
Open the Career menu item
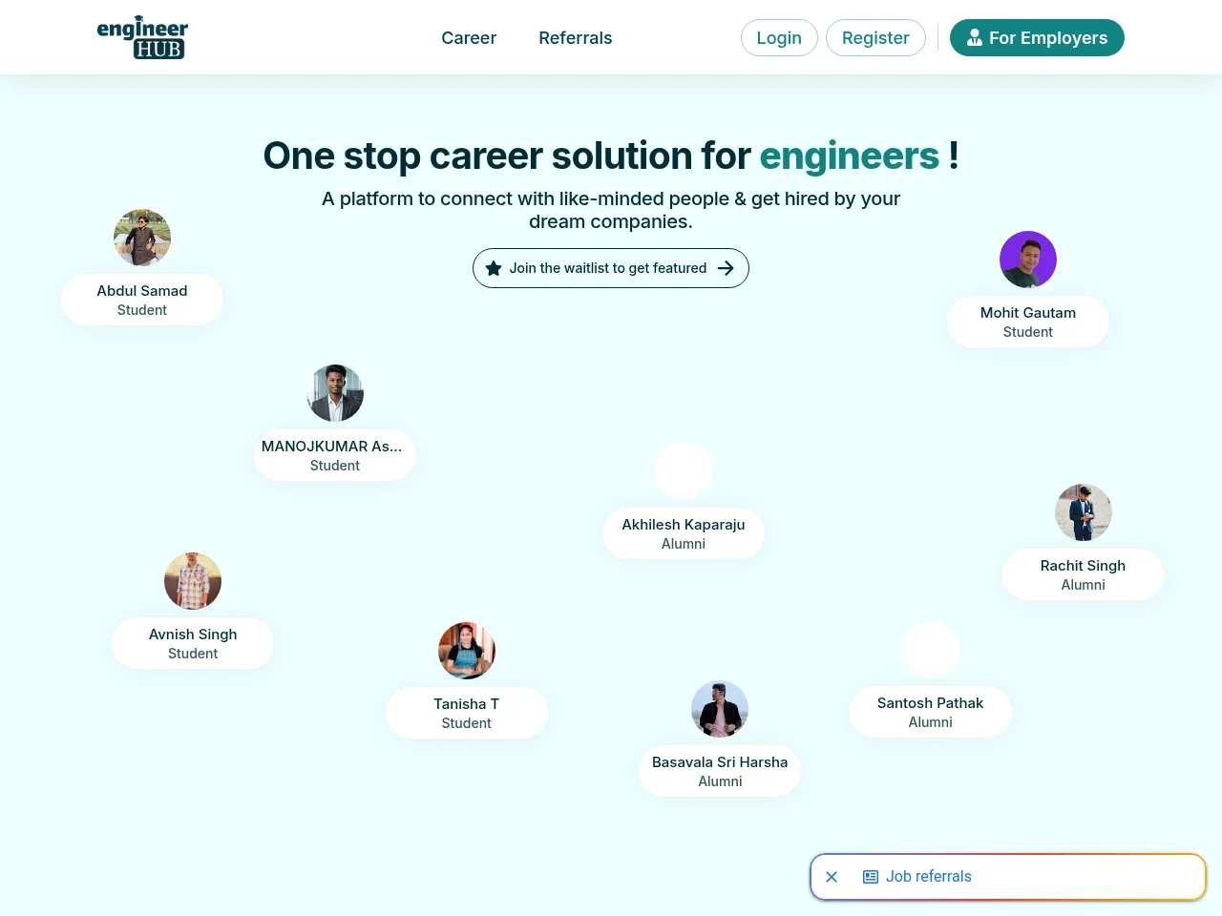coord(469,38)
